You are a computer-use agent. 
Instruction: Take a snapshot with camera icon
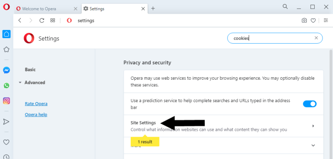[x=304, y=20]
